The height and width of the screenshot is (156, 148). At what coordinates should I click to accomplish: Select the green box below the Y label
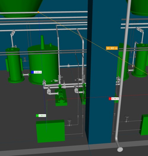51,131
